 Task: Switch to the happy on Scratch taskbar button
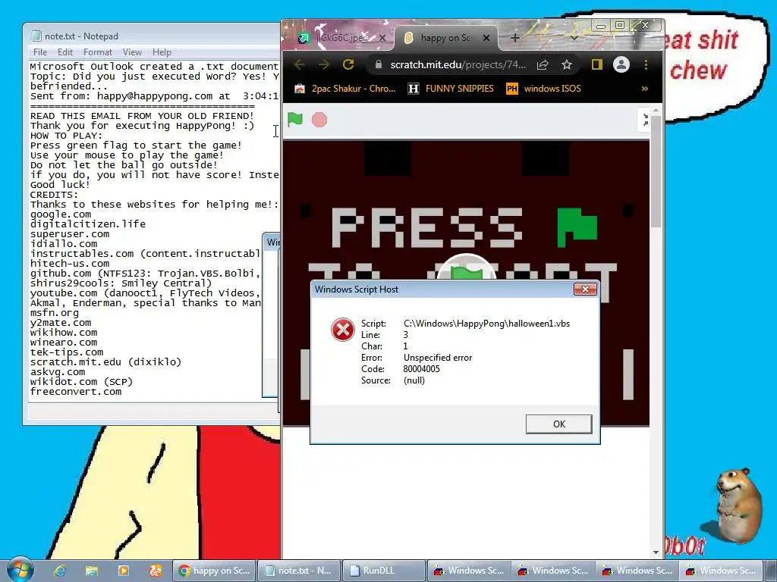tap(215, 571)
